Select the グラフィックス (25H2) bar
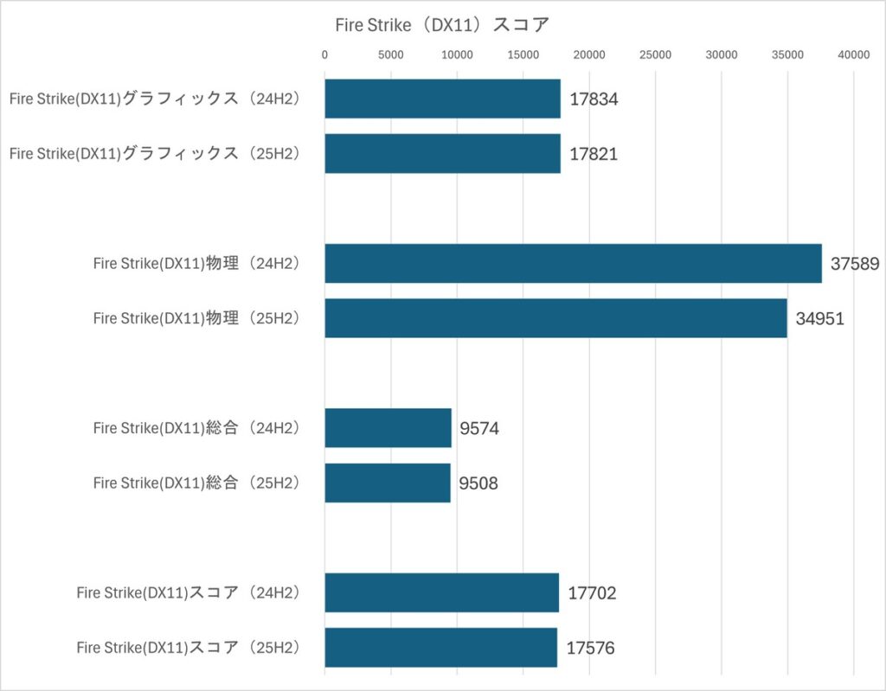Viewport: 886px width, 691px height. [442, 153]
